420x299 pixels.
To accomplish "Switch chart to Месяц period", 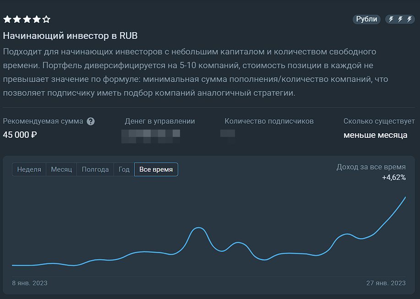I will (61, 169).
